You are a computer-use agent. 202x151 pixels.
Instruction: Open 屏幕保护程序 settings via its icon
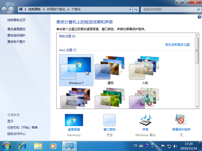[x=181, y=120]
